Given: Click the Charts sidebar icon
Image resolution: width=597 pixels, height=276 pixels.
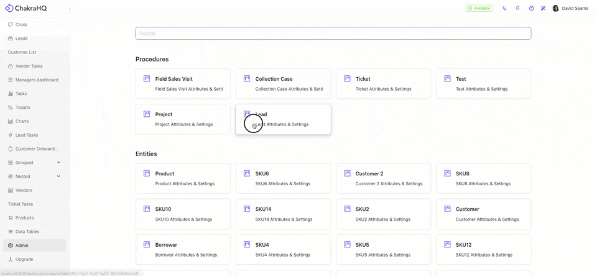Looking at the screenshot, I should [11, 121].
